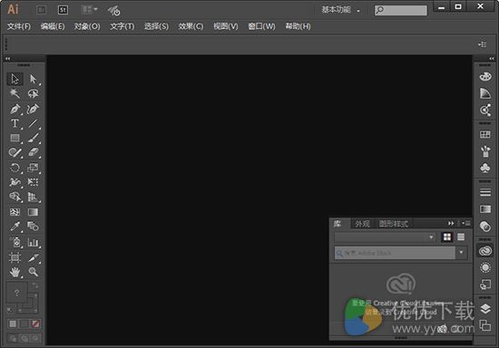Image resolution: width=499 pixels, height=348 pixels.
Task: Activate the Curvature tool
Action: tap(33, 109)
